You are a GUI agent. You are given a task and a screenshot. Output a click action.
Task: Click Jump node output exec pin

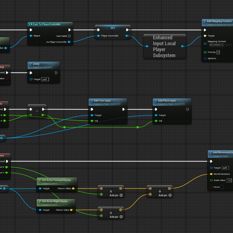pos(56,73)
